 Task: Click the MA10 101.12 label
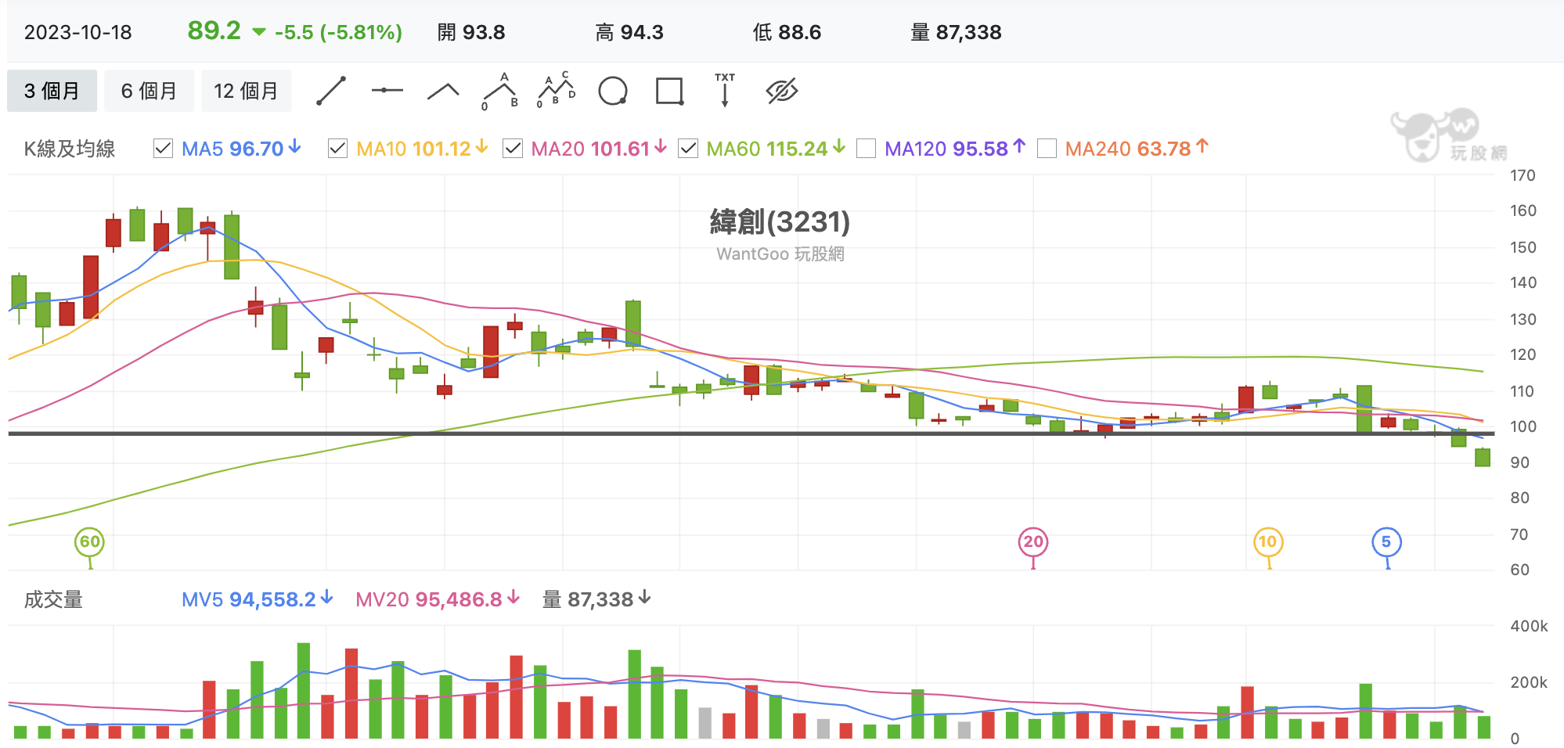[422, 149]
